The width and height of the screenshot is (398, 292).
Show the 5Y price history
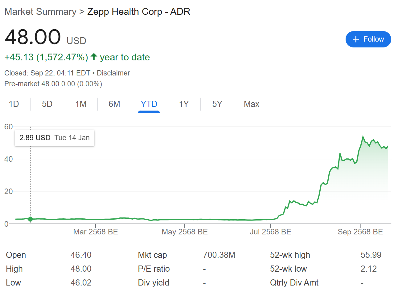217,104
